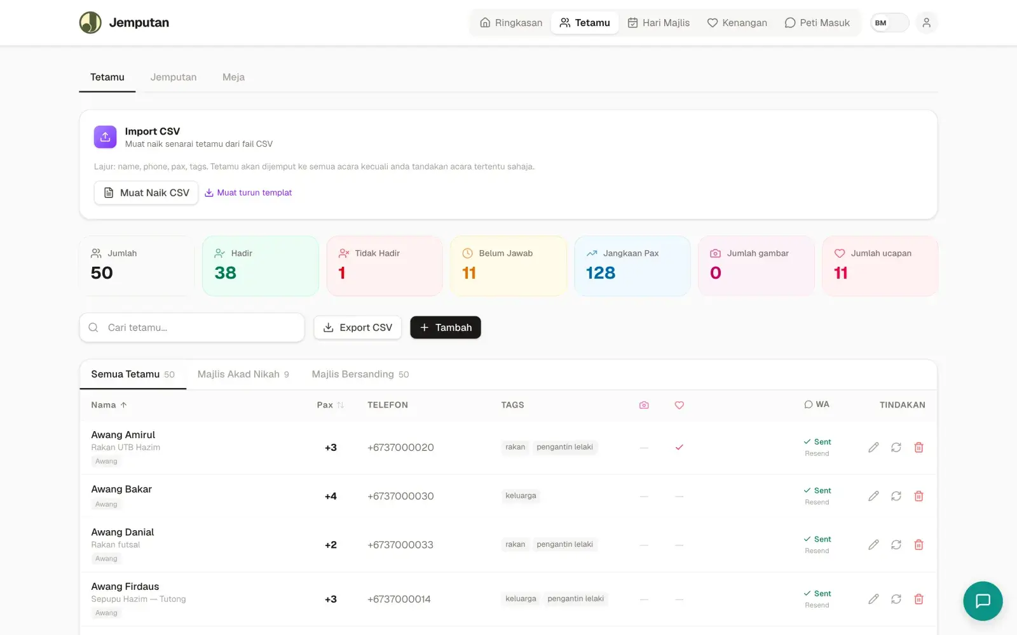This screenshot has height=635, width=1017.
Task: Focus the Cari tetamu search field
Action: (192, 328)
